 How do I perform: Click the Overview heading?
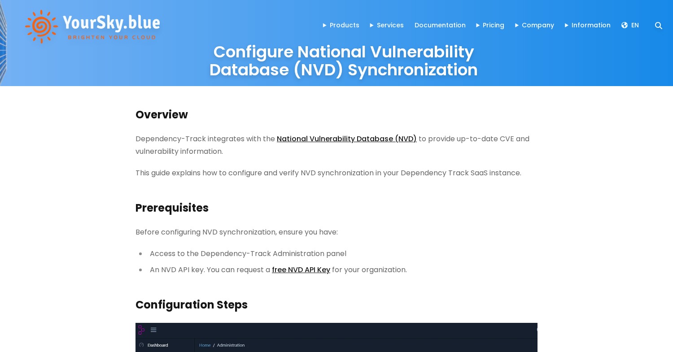pos(162,115)
